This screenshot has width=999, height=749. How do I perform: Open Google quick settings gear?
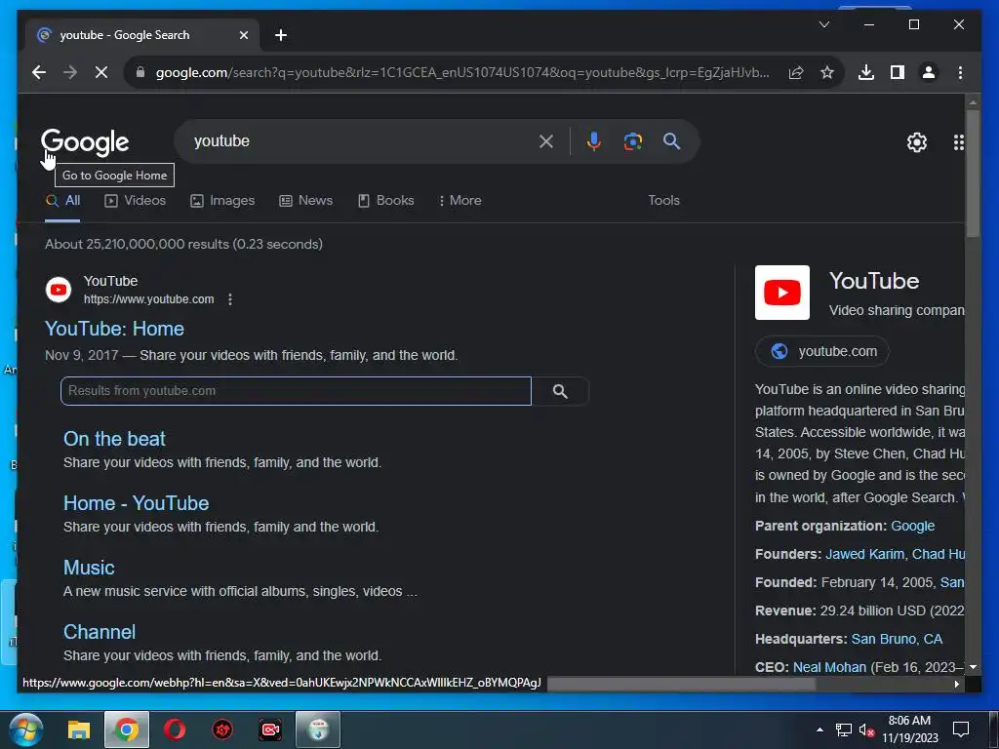coord(917,142)
